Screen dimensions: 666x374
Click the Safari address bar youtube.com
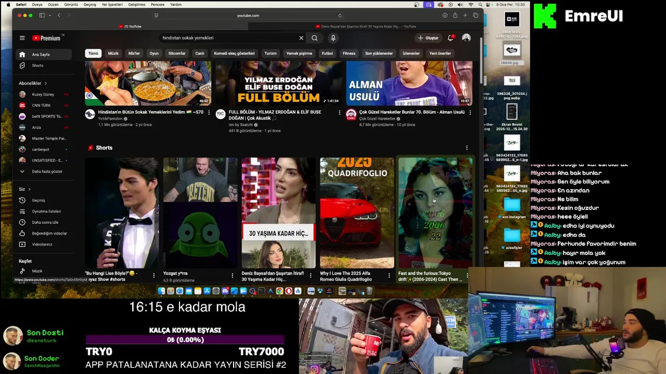click(x=248, y=16)
